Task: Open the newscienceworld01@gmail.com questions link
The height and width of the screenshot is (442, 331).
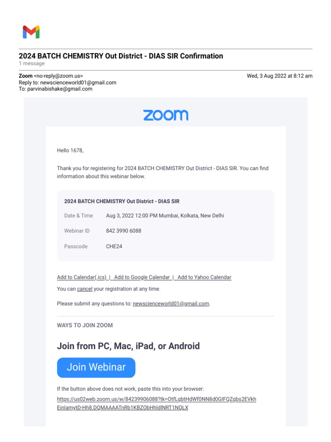Action: tap(171, 303)
